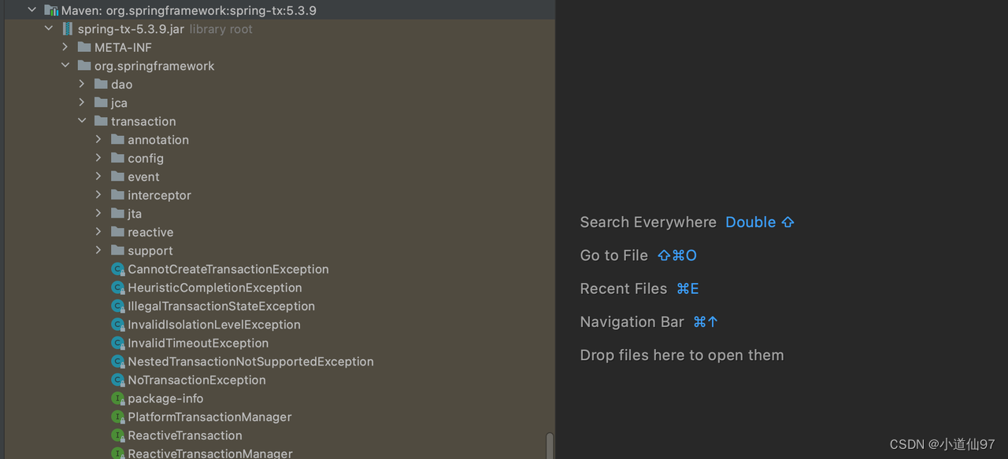Click the CannotCreateTransactionException class icon
The height and width of the screenshot is (459, 1008).
118,270
